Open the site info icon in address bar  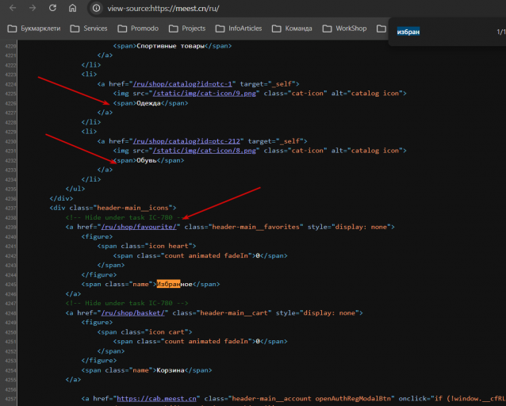tap(96, 9)
